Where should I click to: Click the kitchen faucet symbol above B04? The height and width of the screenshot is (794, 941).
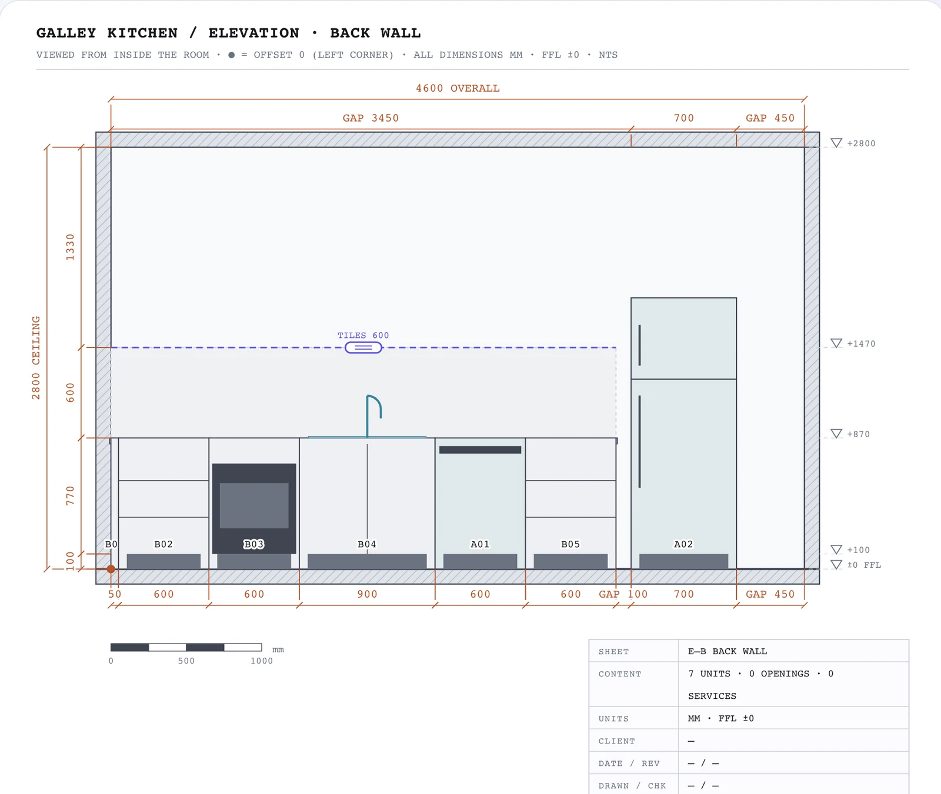click(x=374, y=416)
